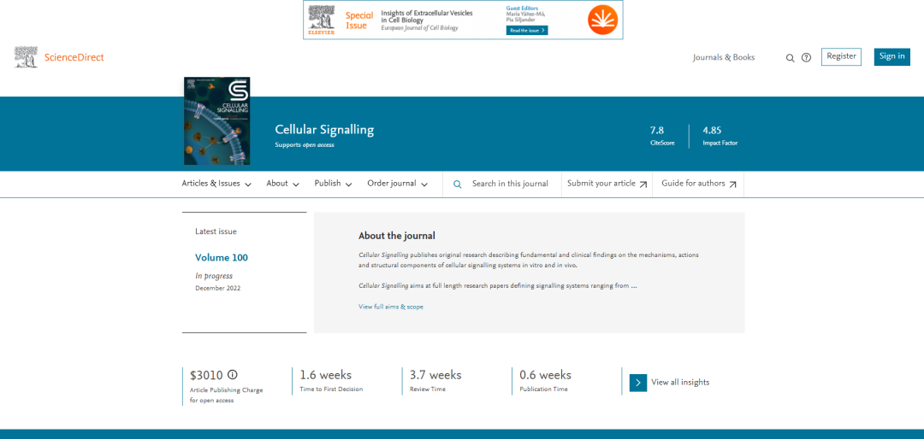This screenshot has width=924, height=439.
Task: Click View full aims & scope link
Action: tap(391, 307)
